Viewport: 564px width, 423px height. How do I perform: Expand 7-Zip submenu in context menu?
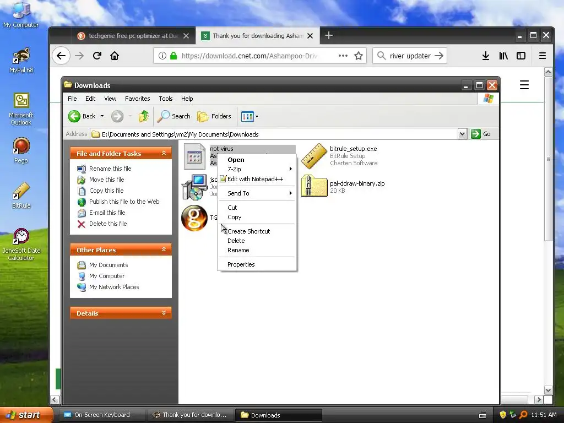click(x=257, y=169)
